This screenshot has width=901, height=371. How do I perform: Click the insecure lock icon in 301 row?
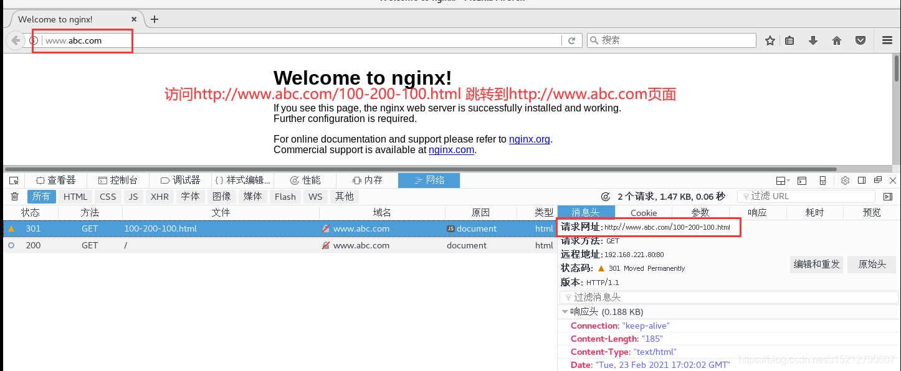[x=326, y=228]
